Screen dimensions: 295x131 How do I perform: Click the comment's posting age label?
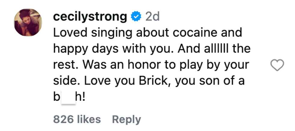[x=152, y=17]
